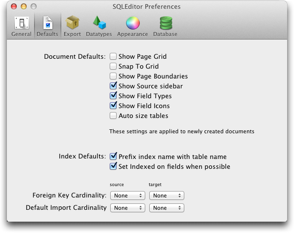
Task: Toggle Set Indexed on fields when possible
Action: [x=113, y=166]
